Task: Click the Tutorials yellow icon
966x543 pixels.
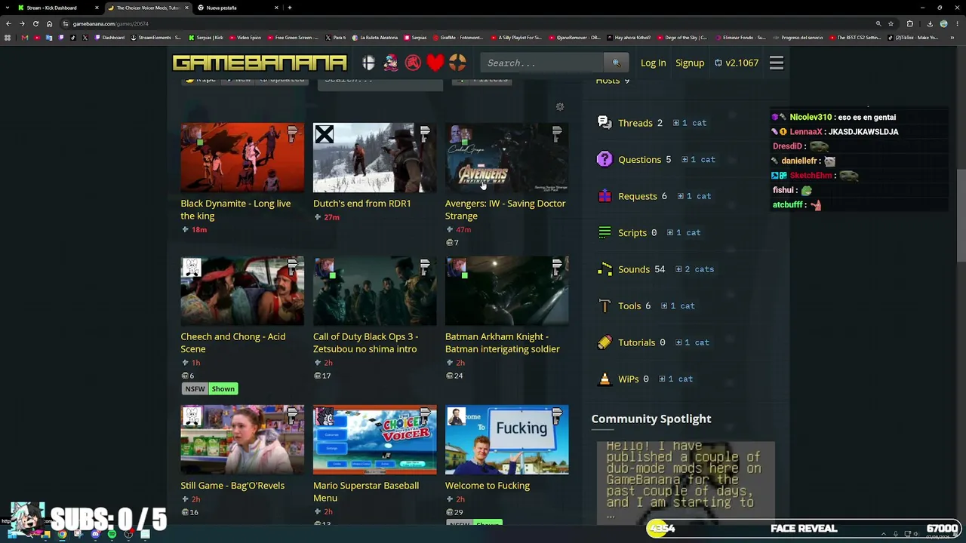Action: pyautogui.click(x=605, y=342)
